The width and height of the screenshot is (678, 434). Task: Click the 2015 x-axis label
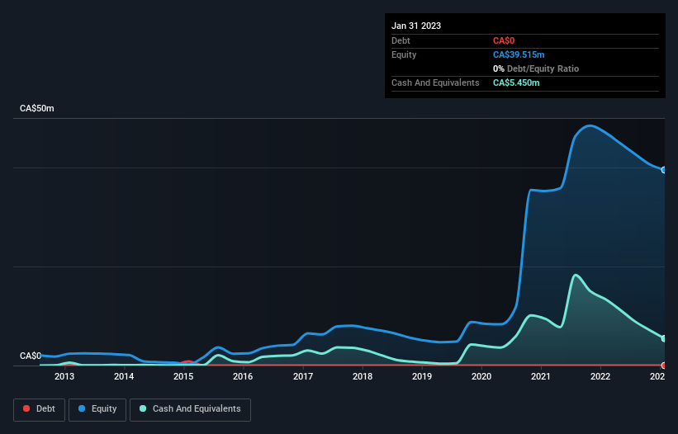183,376
